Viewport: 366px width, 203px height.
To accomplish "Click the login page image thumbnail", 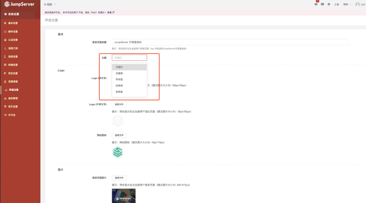I will 124,196.
